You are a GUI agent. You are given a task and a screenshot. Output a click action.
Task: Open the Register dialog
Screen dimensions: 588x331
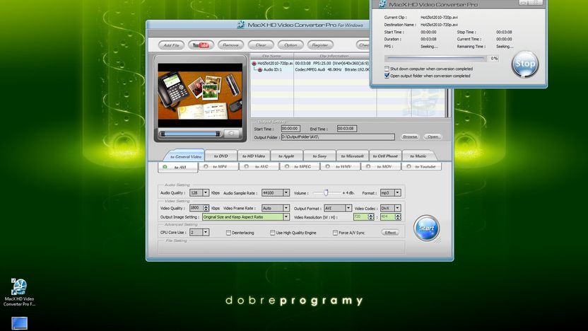pyautogui.click(x=320, y=45)
